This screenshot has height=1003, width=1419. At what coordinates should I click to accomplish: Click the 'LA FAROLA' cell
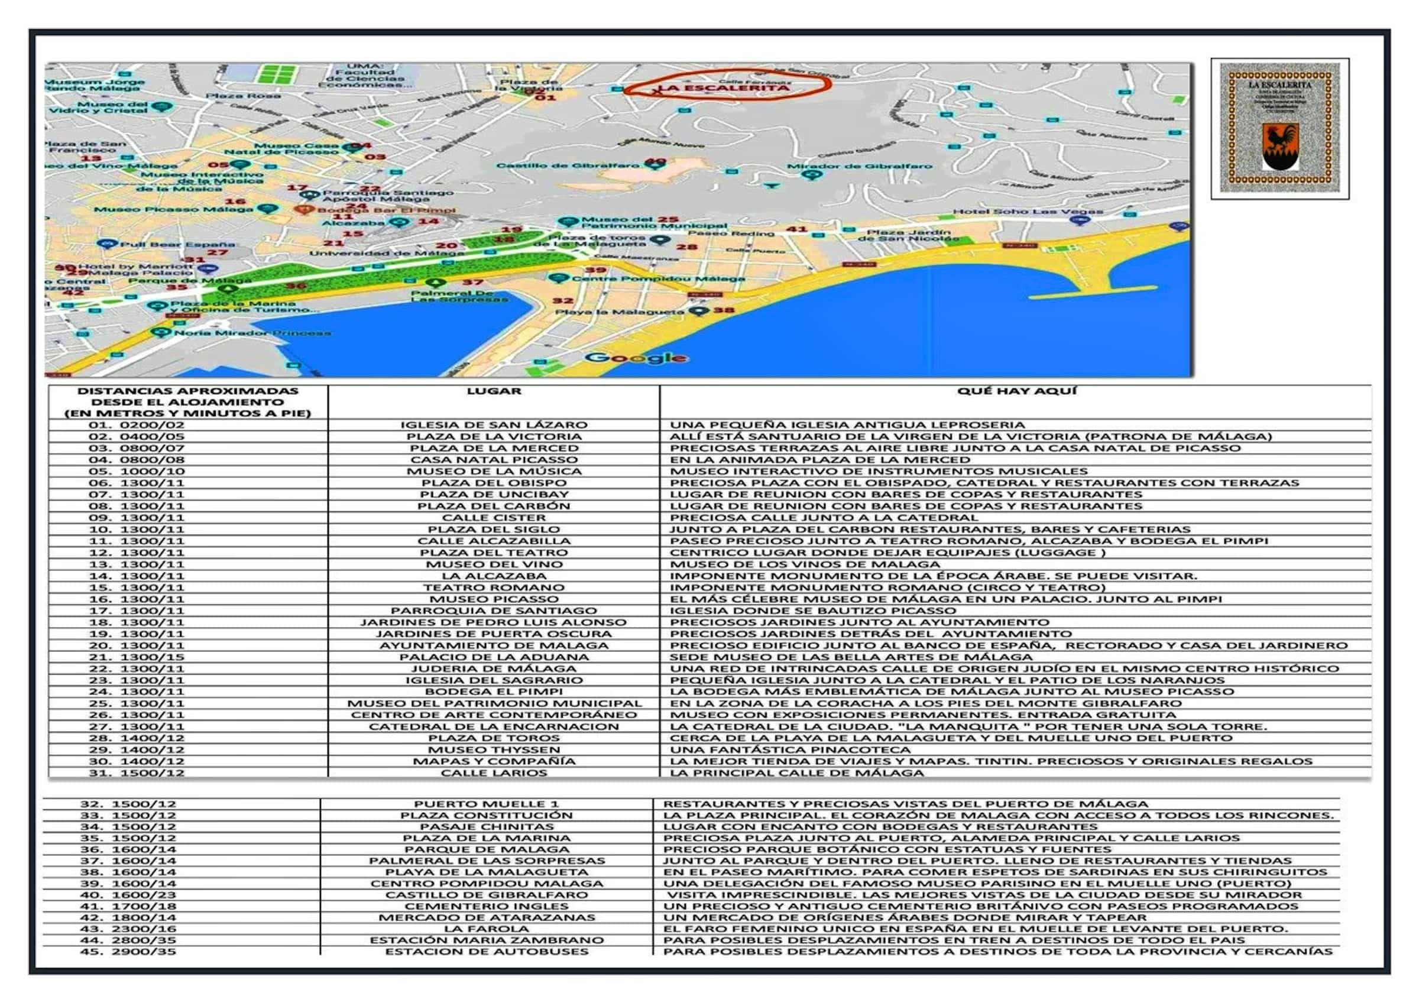click(x=487, y=929)
